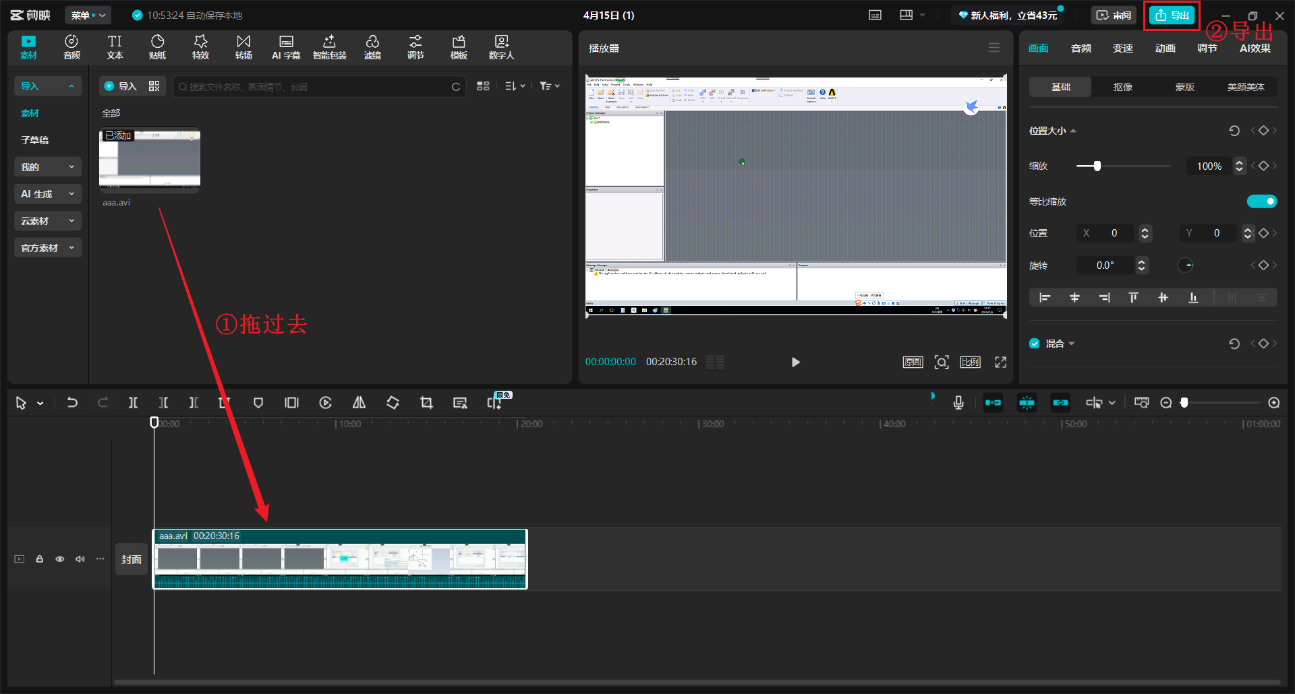The width and height of the screenshot is (1295, 694).
Task: Open the 模板 templates panel
Action: (459, 47)
